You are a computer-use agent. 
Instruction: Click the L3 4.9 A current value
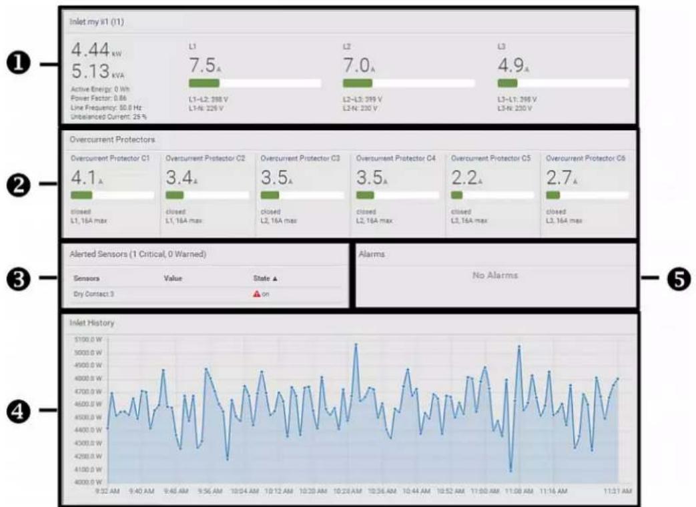coord(513,65)
